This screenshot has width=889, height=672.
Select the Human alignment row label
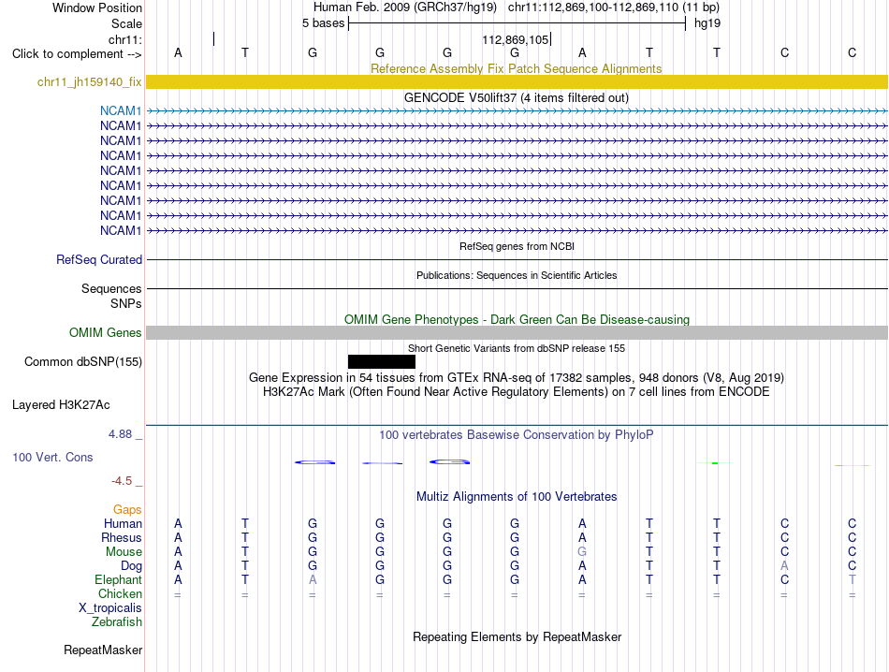(123, 523)
